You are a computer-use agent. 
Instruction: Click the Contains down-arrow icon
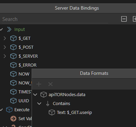click(48, 104)
